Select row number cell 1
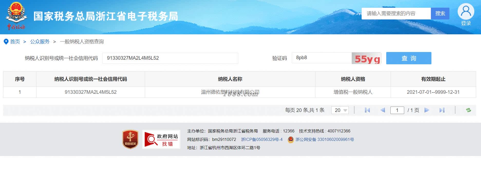 click(20, 92)
